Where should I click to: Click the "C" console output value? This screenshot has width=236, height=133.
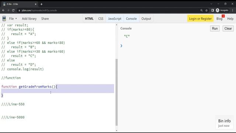pyautogui.click(x=127, y=36)
